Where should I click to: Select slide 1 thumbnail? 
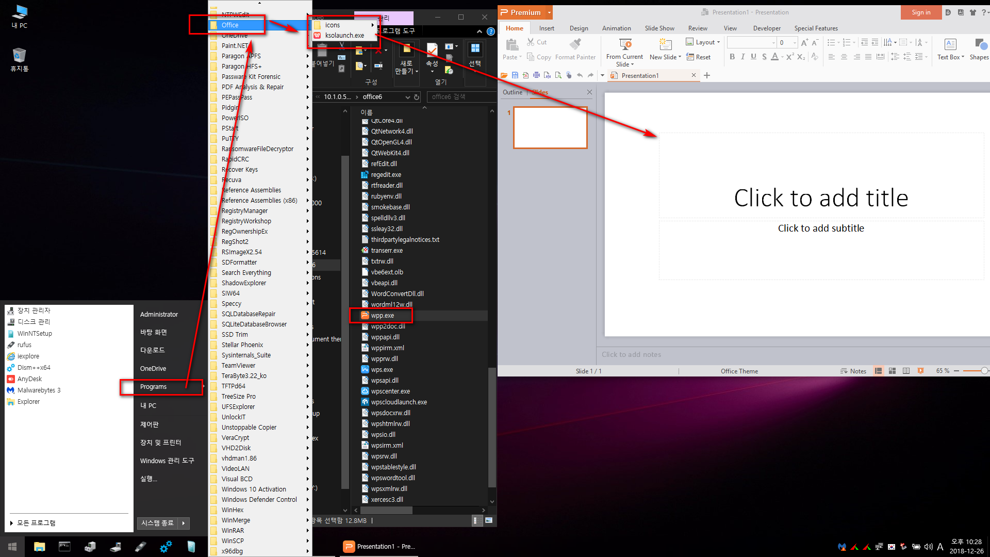[x=550, y=127]
